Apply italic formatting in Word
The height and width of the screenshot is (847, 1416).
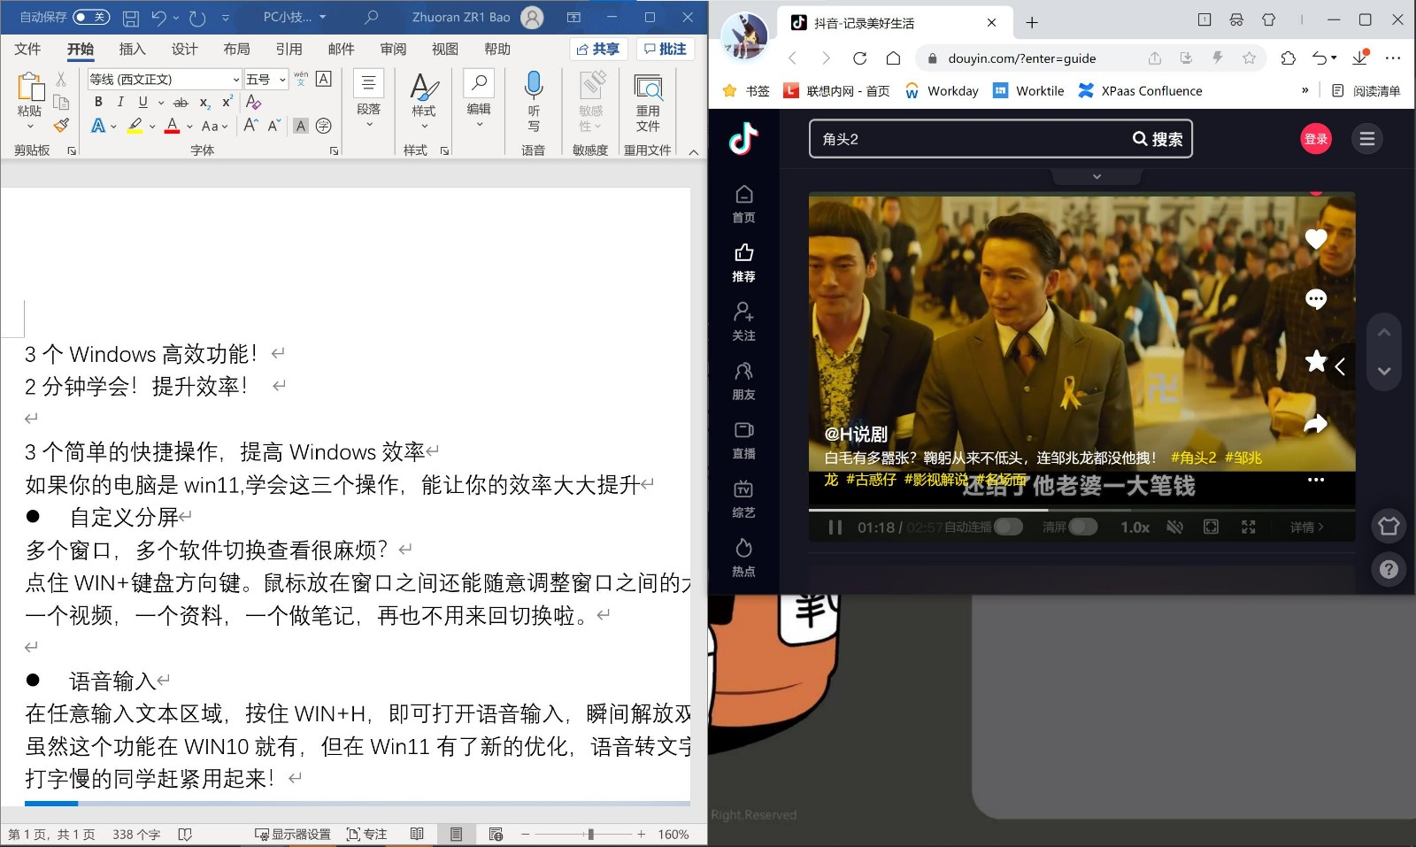click(120, 102)
